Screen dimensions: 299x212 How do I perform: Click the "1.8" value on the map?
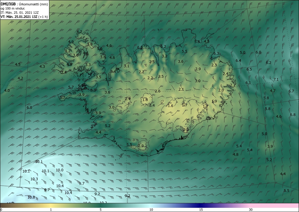(x=145, y=100)
